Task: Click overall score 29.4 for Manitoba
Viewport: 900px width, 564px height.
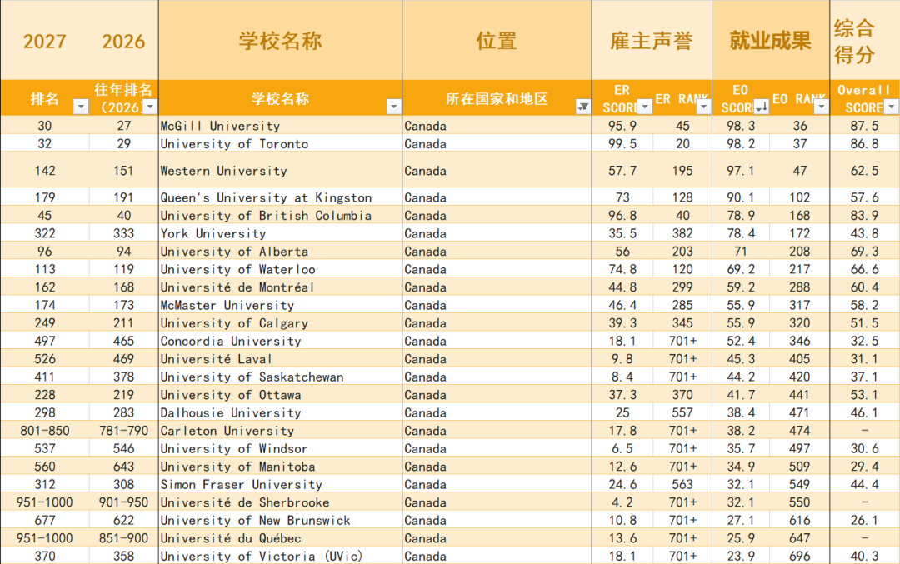Action: (864, 467)
